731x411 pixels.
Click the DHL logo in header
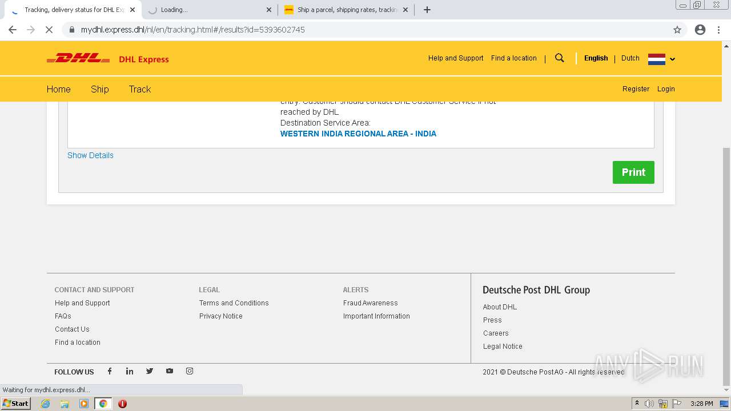(78, 58)
